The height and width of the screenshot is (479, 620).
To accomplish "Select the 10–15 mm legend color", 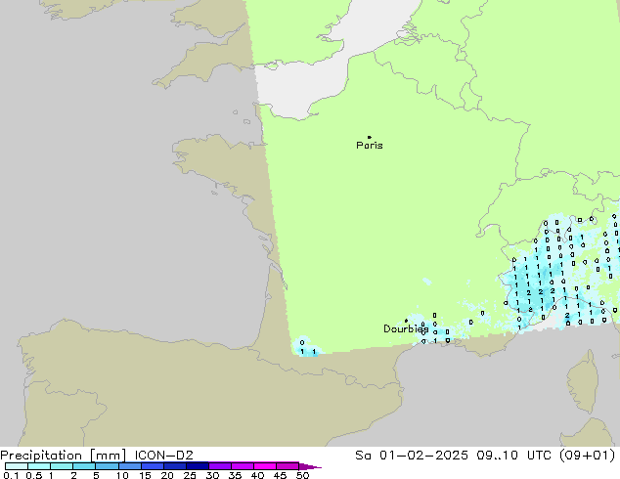I will (129, 466).
